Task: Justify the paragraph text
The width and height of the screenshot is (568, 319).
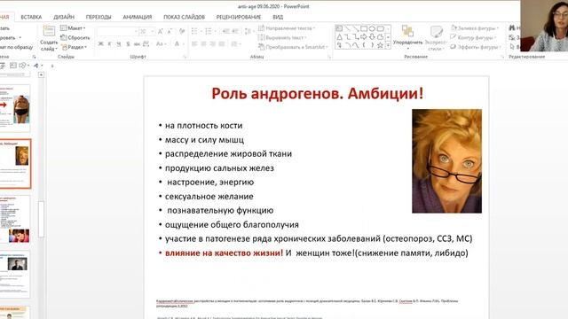Action: click(x=222, y=44)
